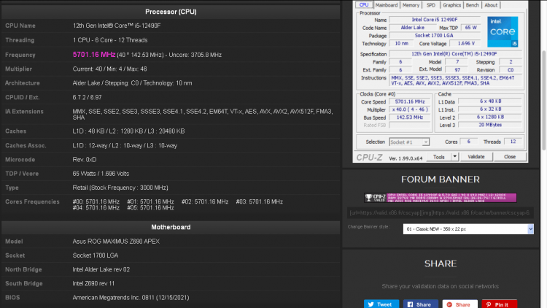547x308 pixels.
Task: Switch to the Memory tab
Action: [409, 4]
